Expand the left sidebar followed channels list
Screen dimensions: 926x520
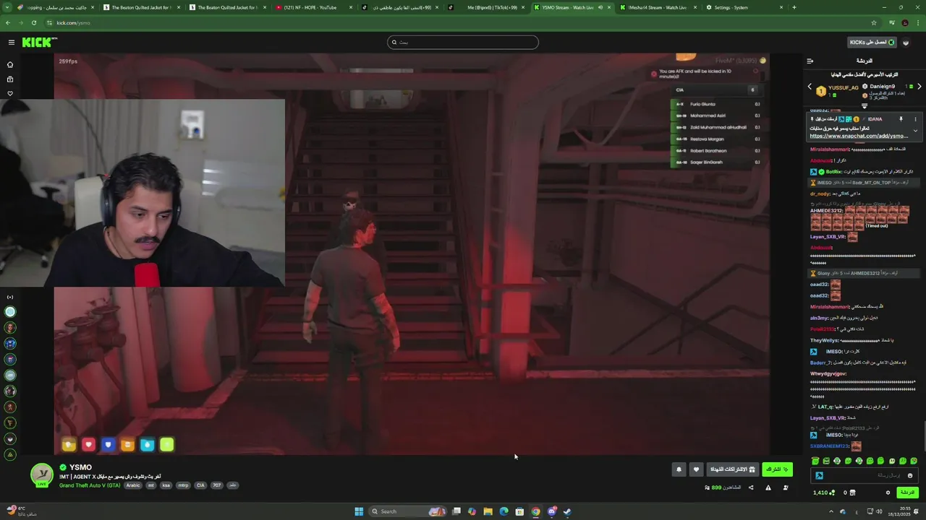point(10,297)
